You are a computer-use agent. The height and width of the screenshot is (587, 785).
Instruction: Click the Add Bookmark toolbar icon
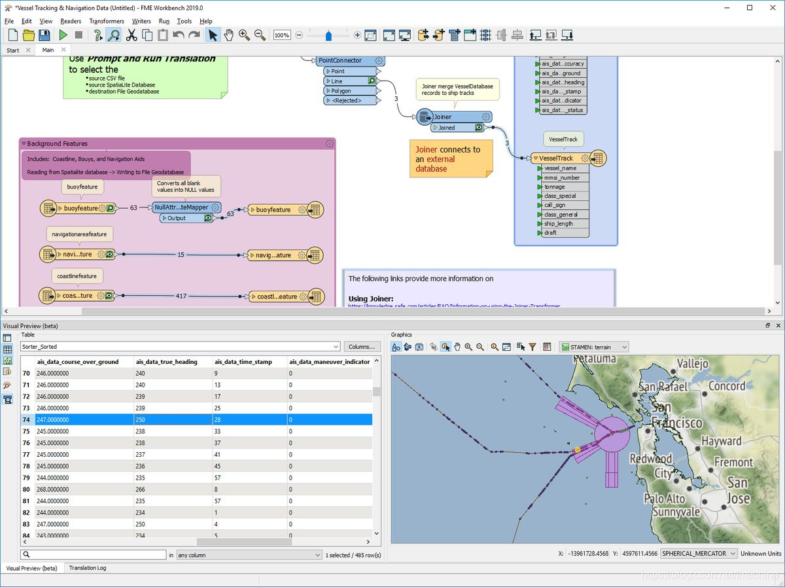470,35
